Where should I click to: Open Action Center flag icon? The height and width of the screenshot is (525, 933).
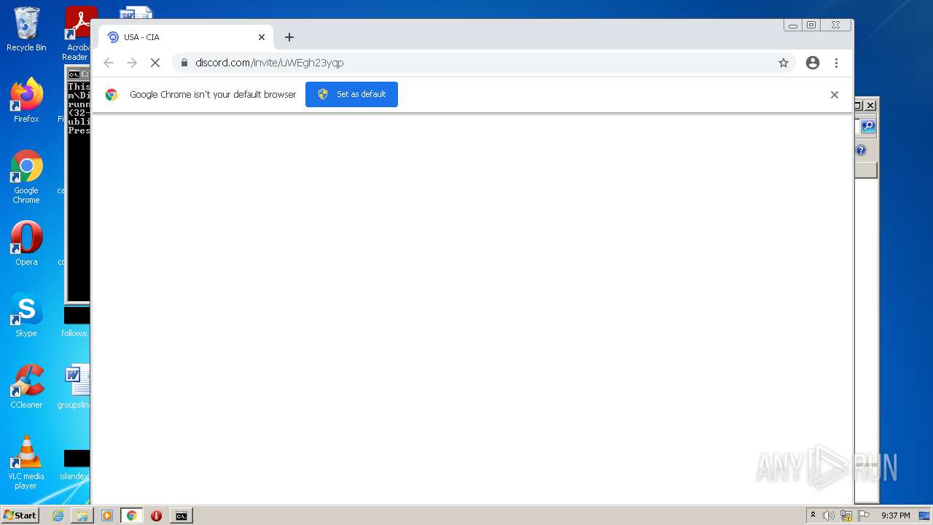[864, 516]
